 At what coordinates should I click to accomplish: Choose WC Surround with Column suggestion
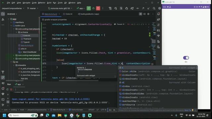(158, 82)
